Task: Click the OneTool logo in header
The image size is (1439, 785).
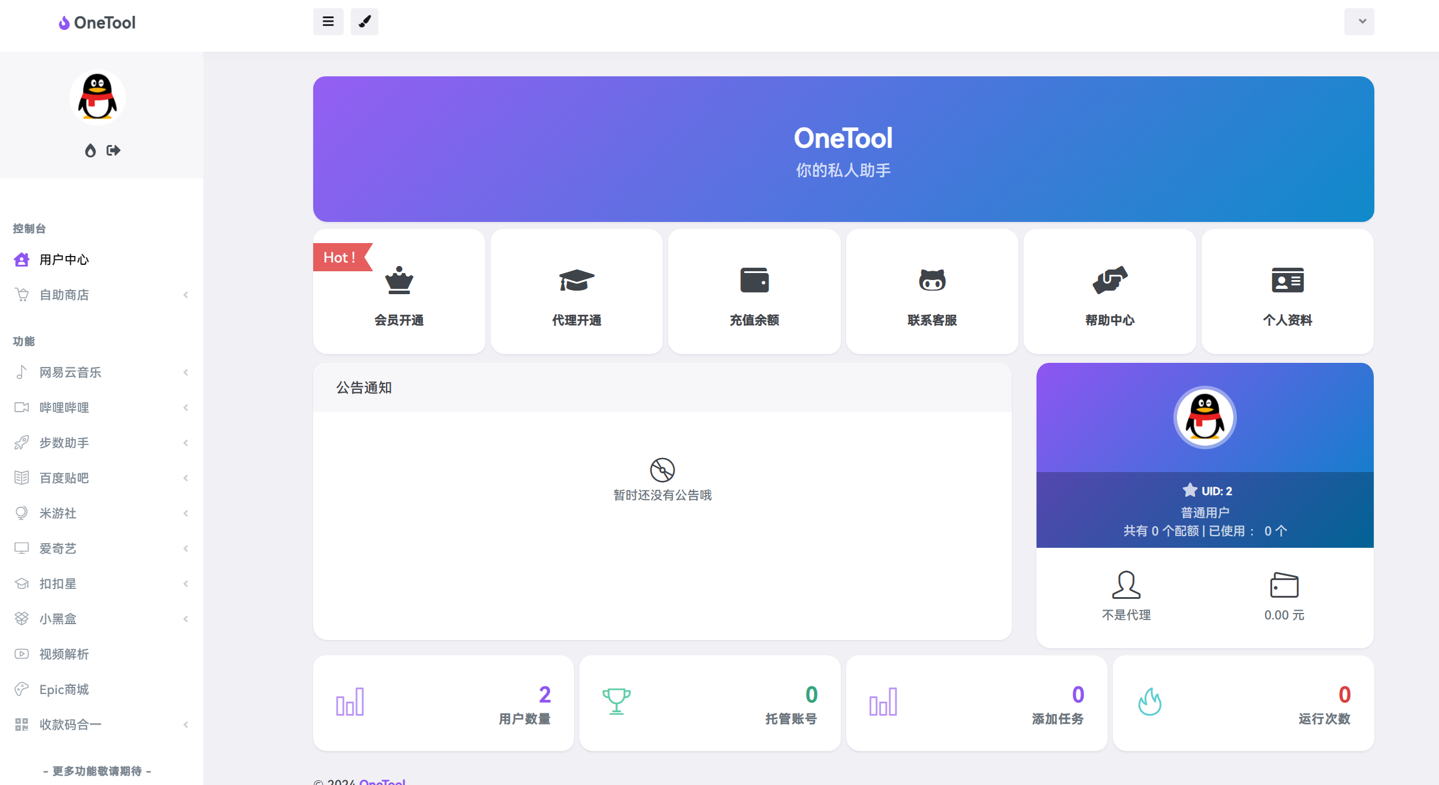Action: (97, 23)
